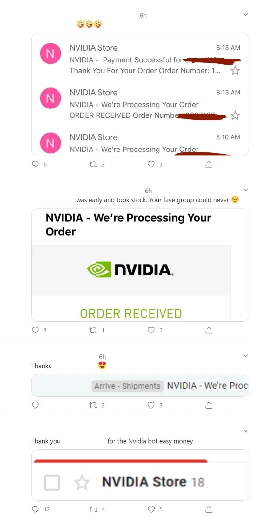Star the 'Payment Successful' NVIDIA email
The width and height of the screenshot is (254, 517).
(x=235, y=70)
